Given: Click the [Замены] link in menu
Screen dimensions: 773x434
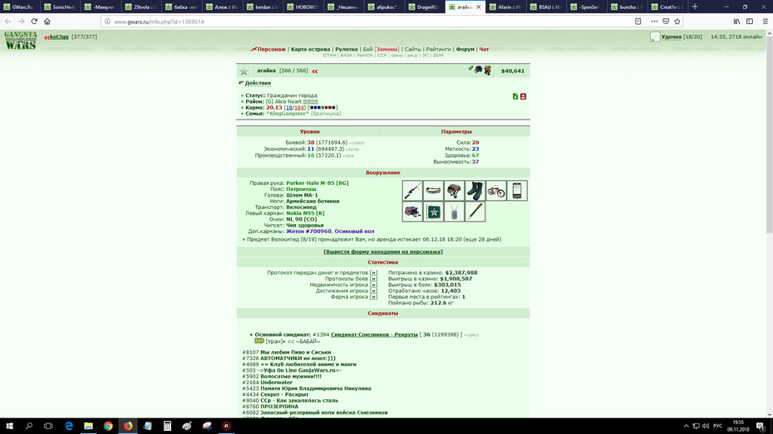Looking at the screenshot, I should [x=386, y=49].
